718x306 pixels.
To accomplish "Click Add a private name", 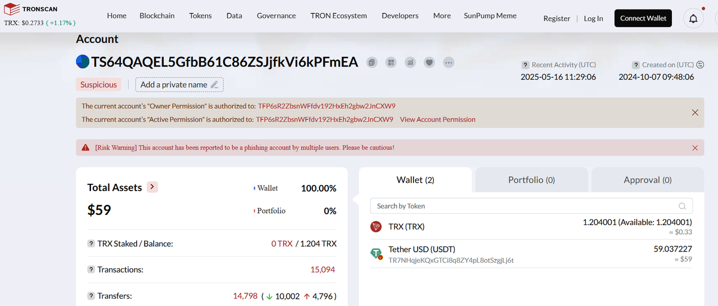I will 180,84.
